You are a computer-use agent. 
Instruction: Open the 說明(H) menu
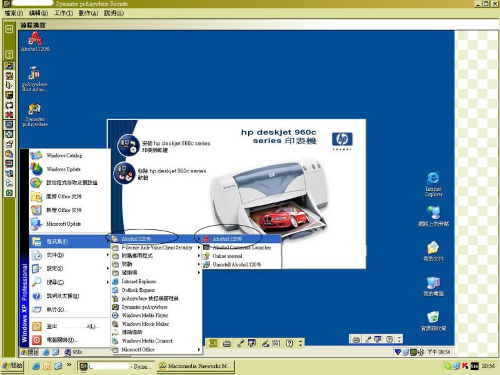(114, 13)
